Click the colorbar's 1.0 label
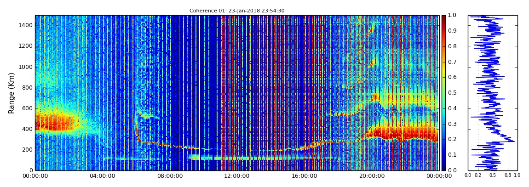This screenshot has width=529, height=187. 452,16
